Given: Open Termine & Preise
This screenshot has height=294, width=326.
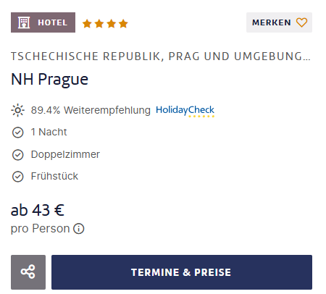Looking at the screenshot, I should coord(182,272).
